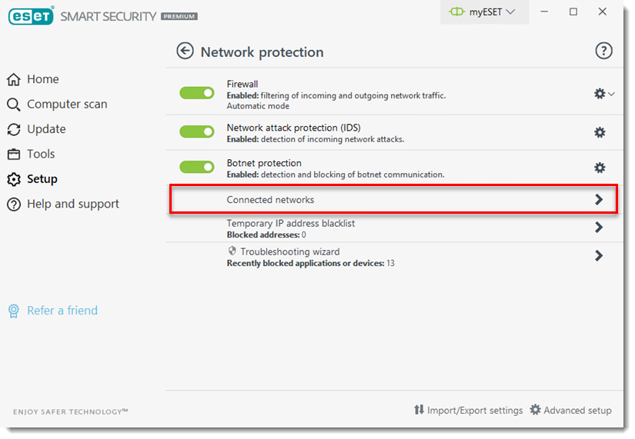Click the Refer a friend ribbon icon
Image resolution: width=635 pixels, height=439 pixels.
14,311
